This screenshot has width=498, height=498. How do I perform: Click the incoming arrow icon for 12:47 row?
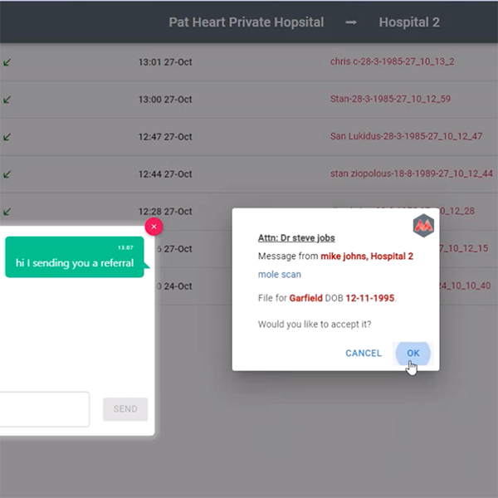point(7,137)
